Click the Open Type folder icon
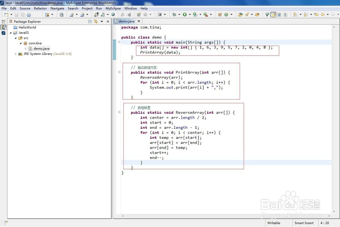This screenshot has width=340, height=227. pyautogui.click(x=240, y=15)
